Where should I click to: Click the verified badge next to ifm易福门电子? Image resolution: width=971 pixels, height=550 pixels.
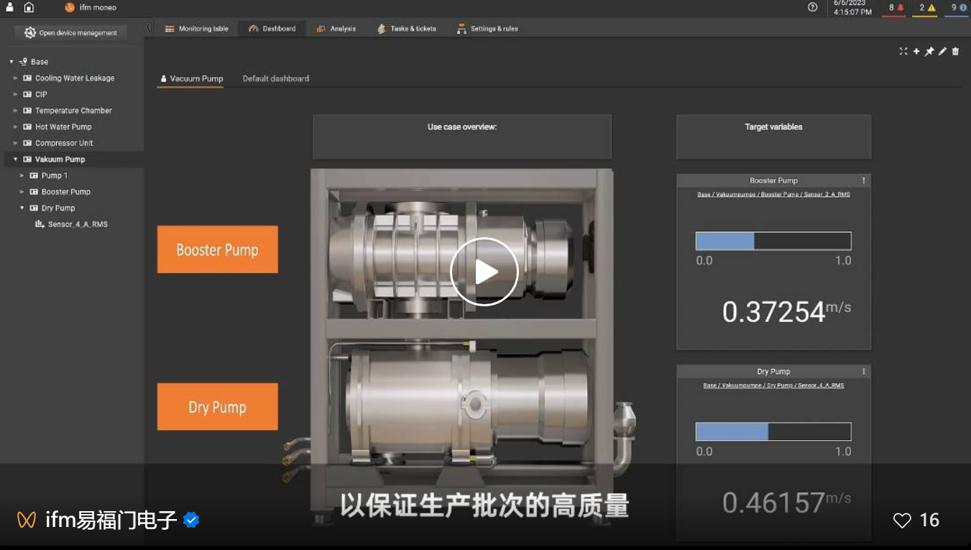pyautogui.click(x=191, y=520)
